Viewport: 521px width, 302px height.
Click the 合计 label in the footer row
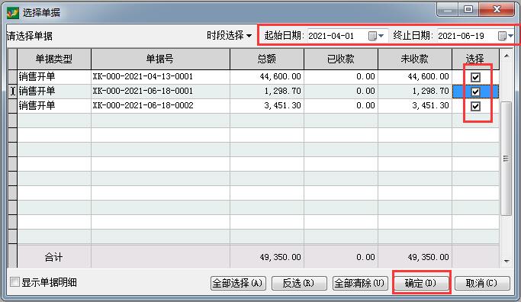[54, 257]
